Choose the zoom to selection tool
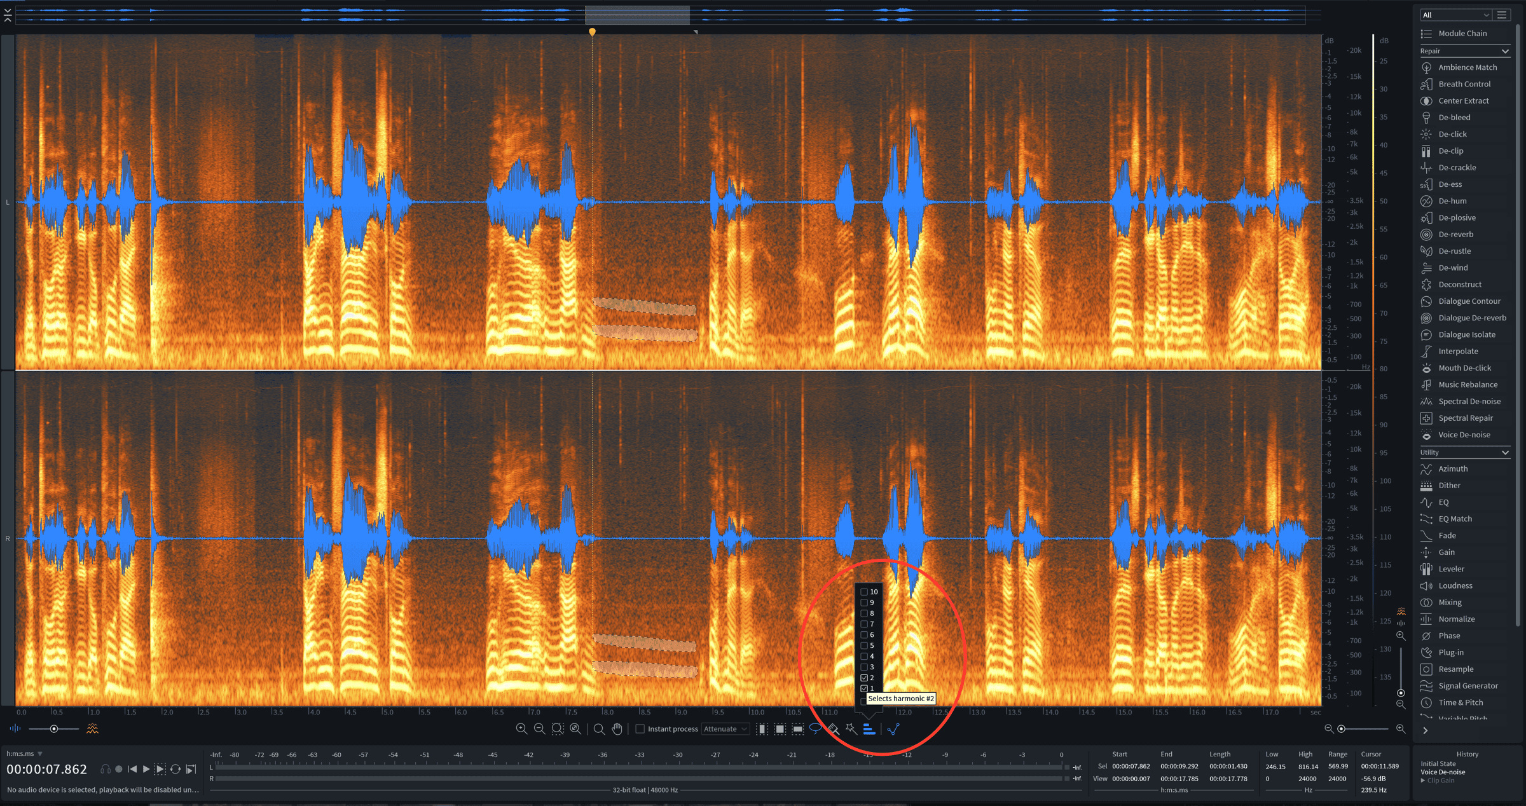 click(558, 729)
